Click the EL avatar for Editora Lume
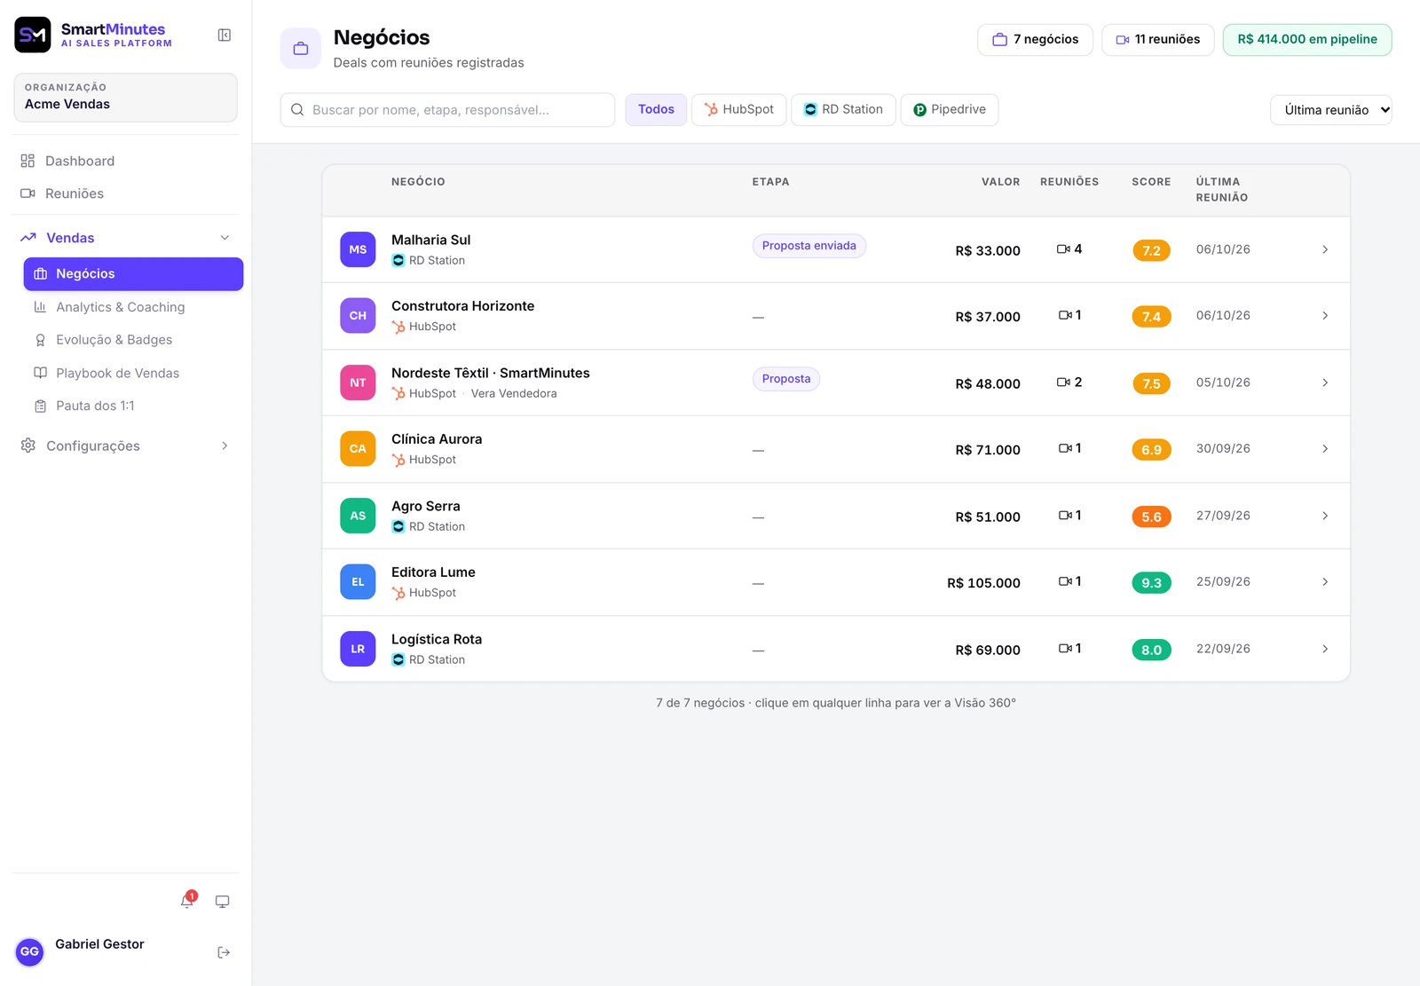The image size is (1420, 986). (358, 582)
